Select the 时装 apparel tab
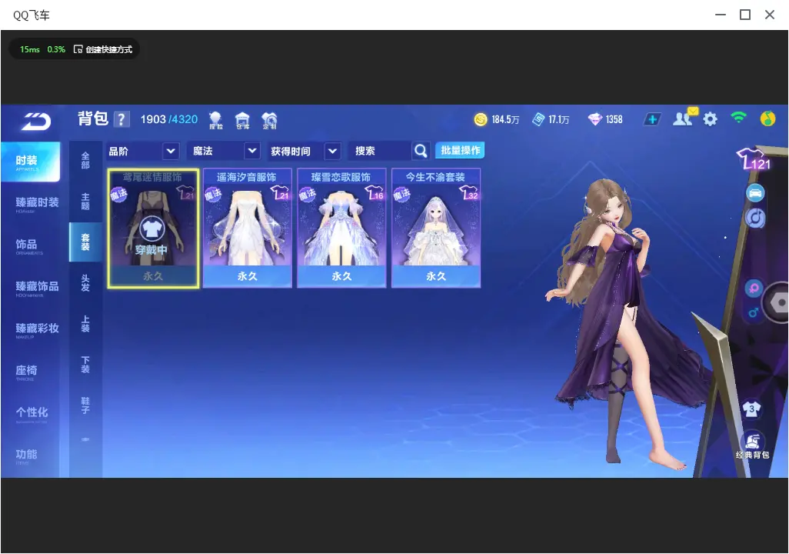This screenshot has height=554, width=789. [30, 161]
